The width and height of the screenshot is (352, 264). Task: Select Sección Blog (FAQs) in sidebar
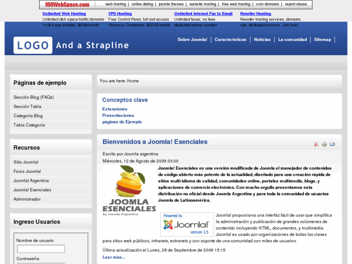coord(34,97)
